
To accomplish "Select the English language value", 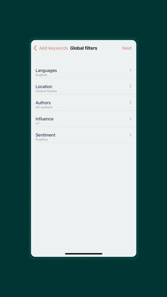I will [x=41, y=75].
